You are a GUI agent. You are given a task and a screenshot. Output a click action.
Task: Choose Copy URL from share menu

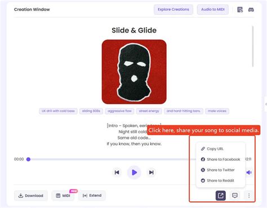(x=221, y=149)
